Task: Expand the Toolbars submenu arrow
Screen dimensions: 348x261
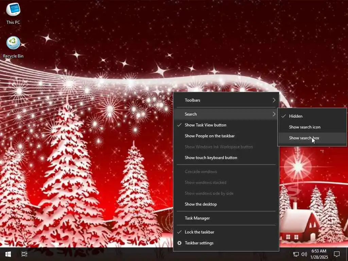Action: [x=274, y=100]
